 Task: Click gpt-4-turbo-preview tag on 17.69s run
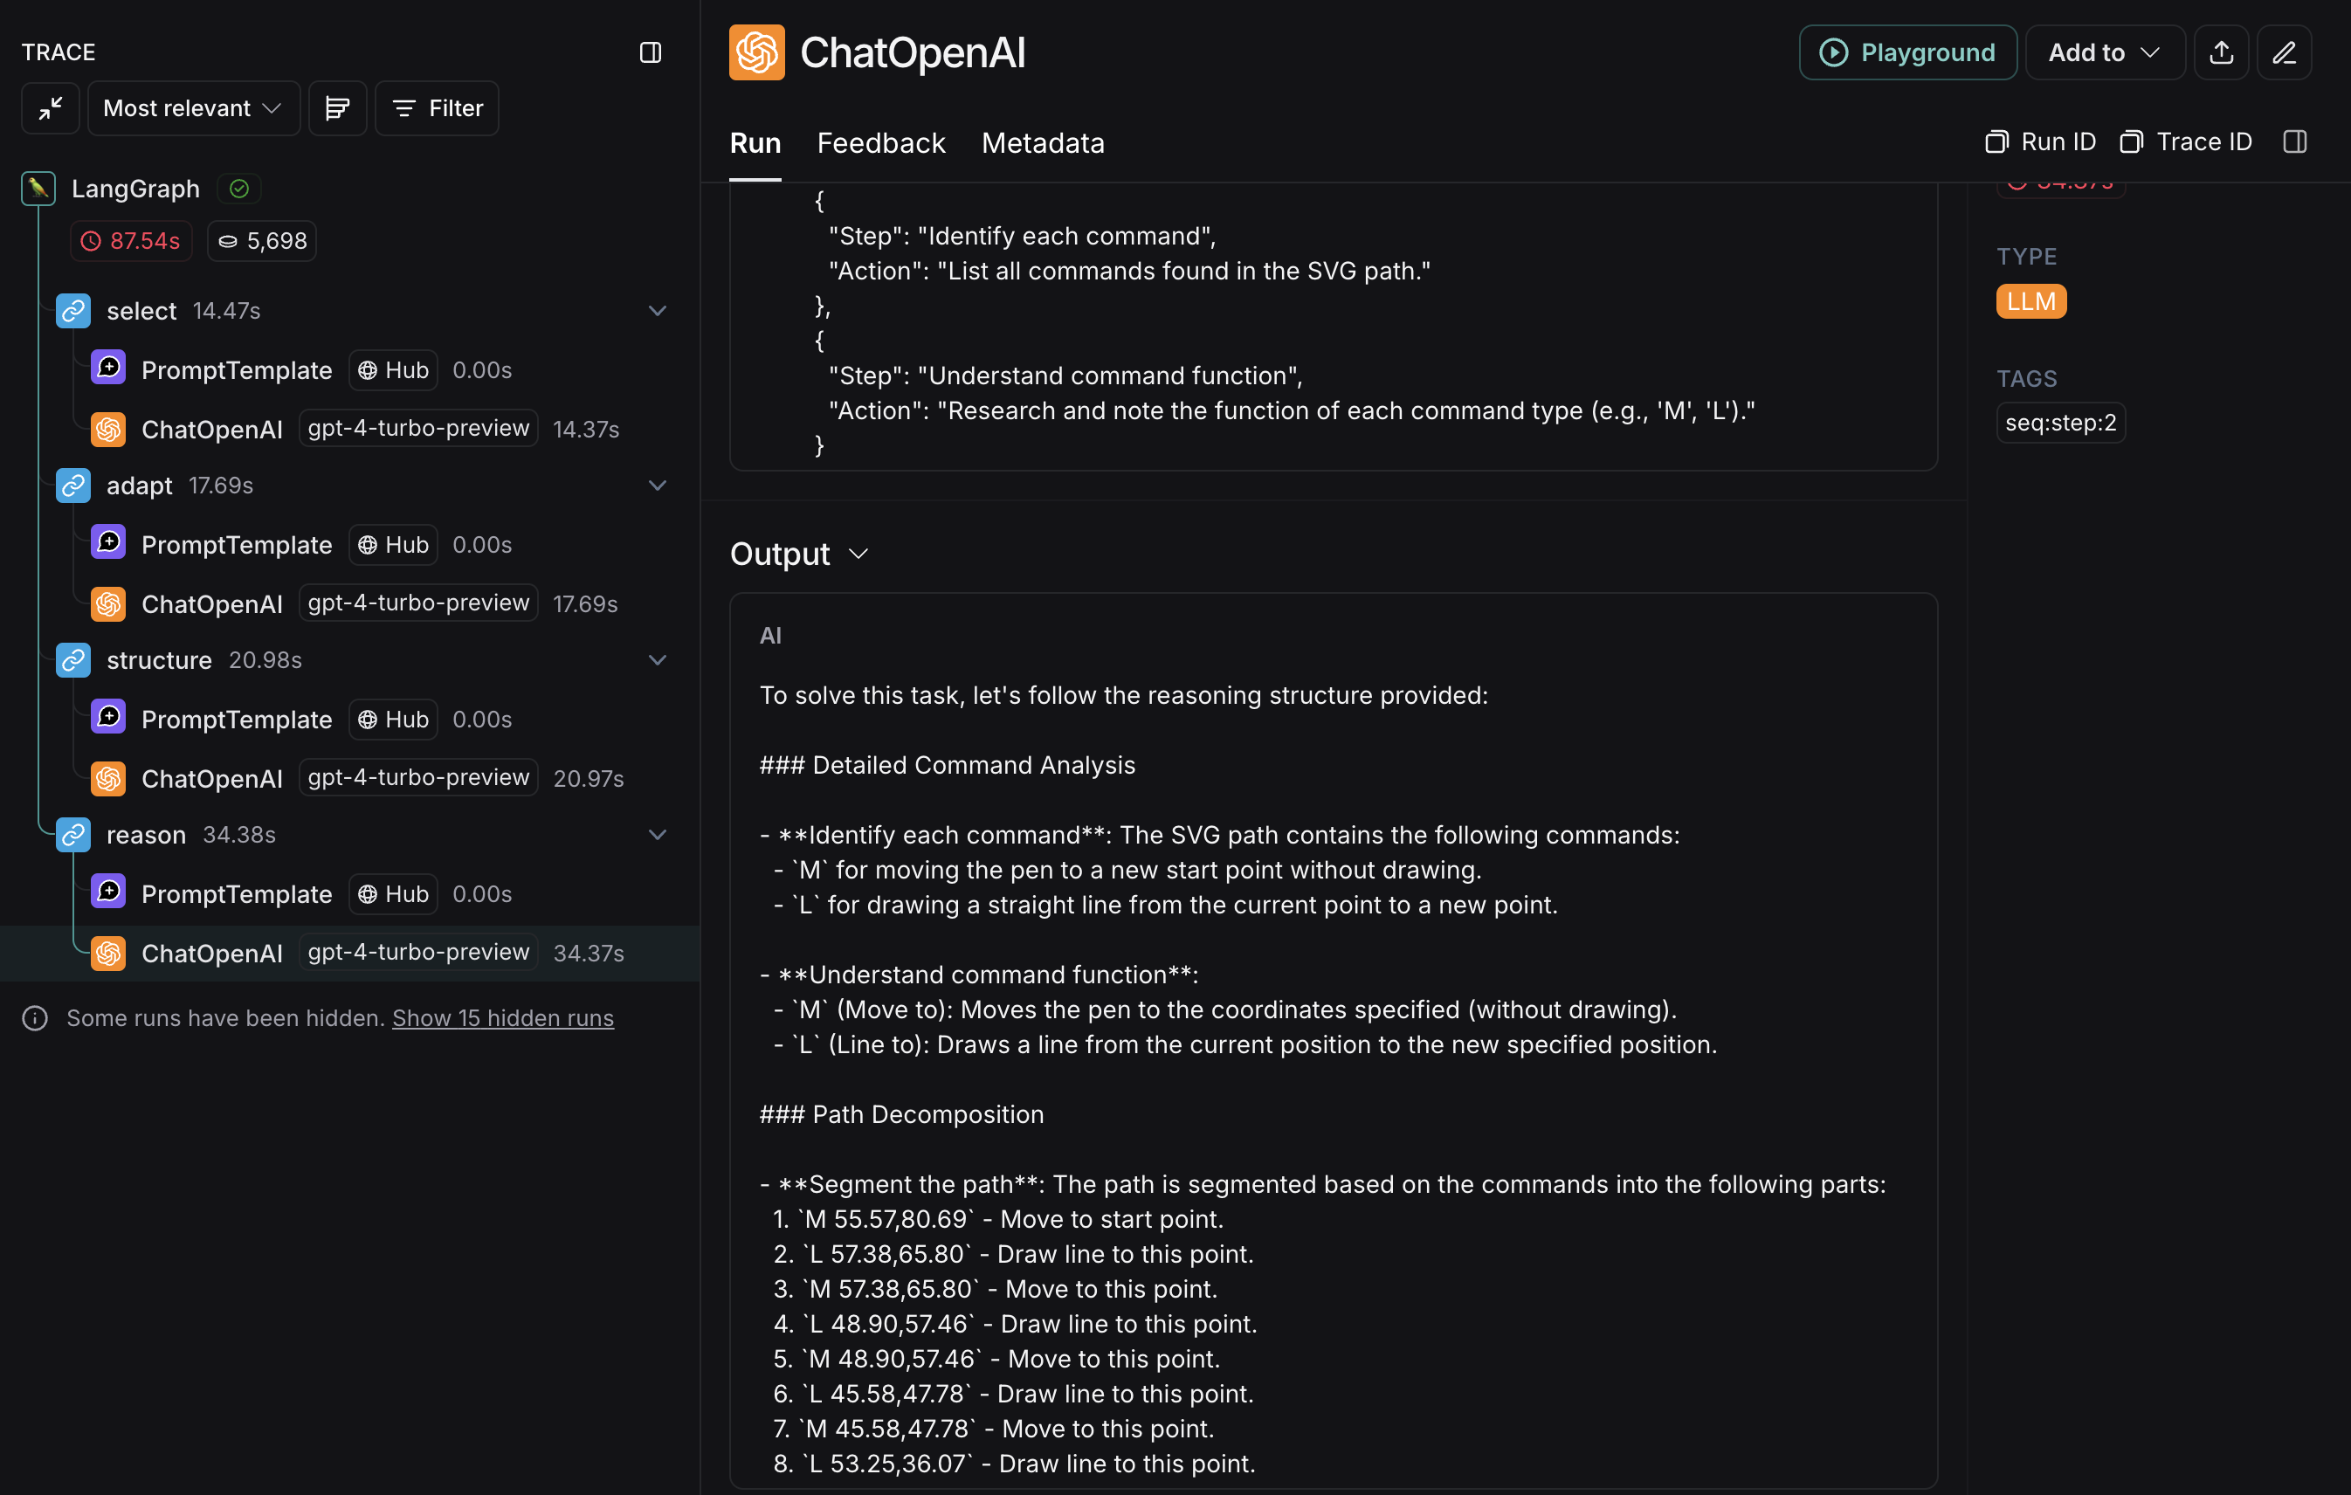coord(419,603)
